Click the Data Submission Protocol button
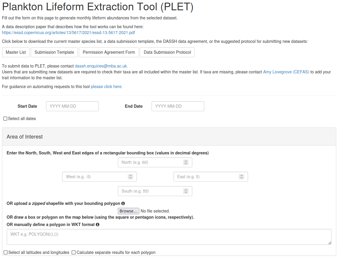338x258 pixels. (167, 52)
